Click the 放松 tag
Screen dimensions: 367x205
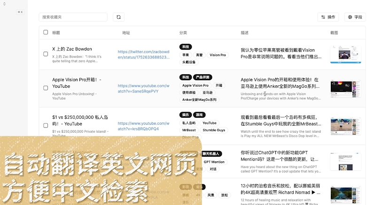225,195
